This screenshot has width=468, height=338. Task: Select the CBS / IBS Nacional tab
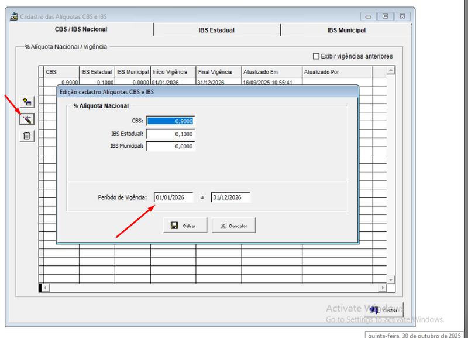[81, 29]
